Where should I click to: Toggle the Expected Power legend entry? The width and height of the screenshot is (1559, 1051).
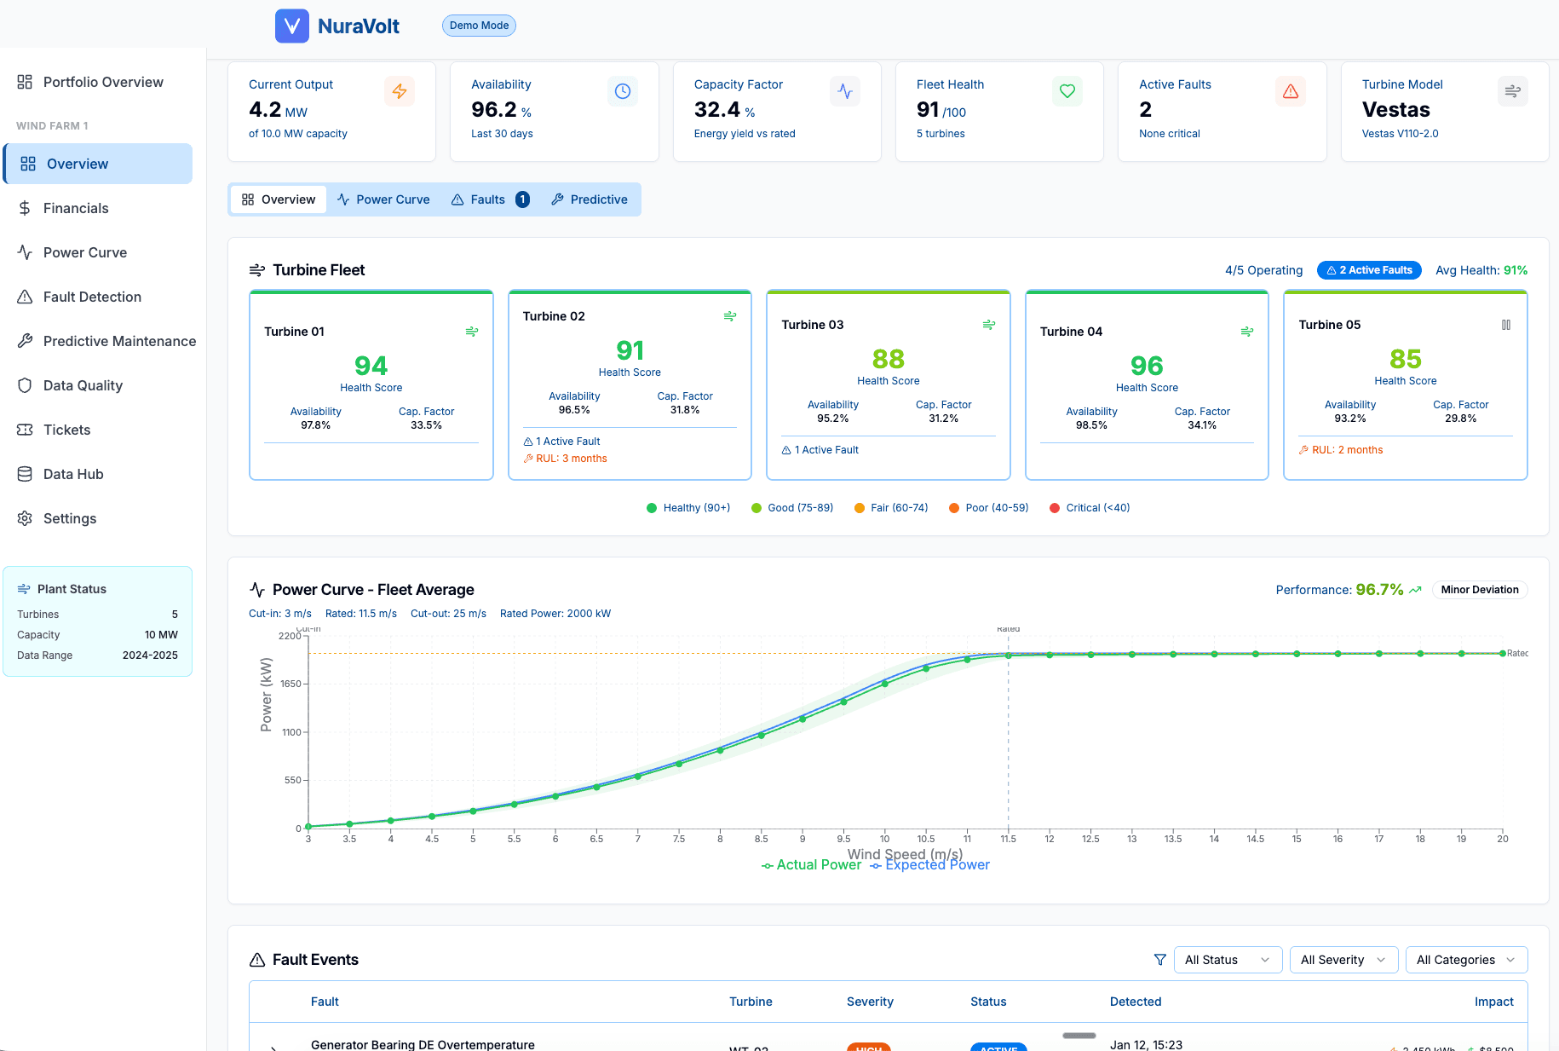(929, 865)
